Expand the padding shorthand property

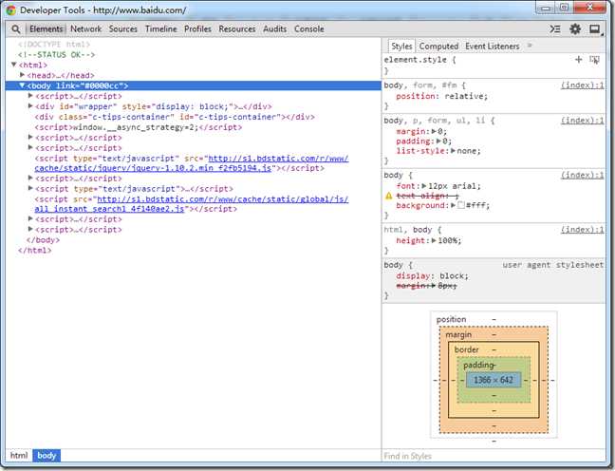(438, 141)
